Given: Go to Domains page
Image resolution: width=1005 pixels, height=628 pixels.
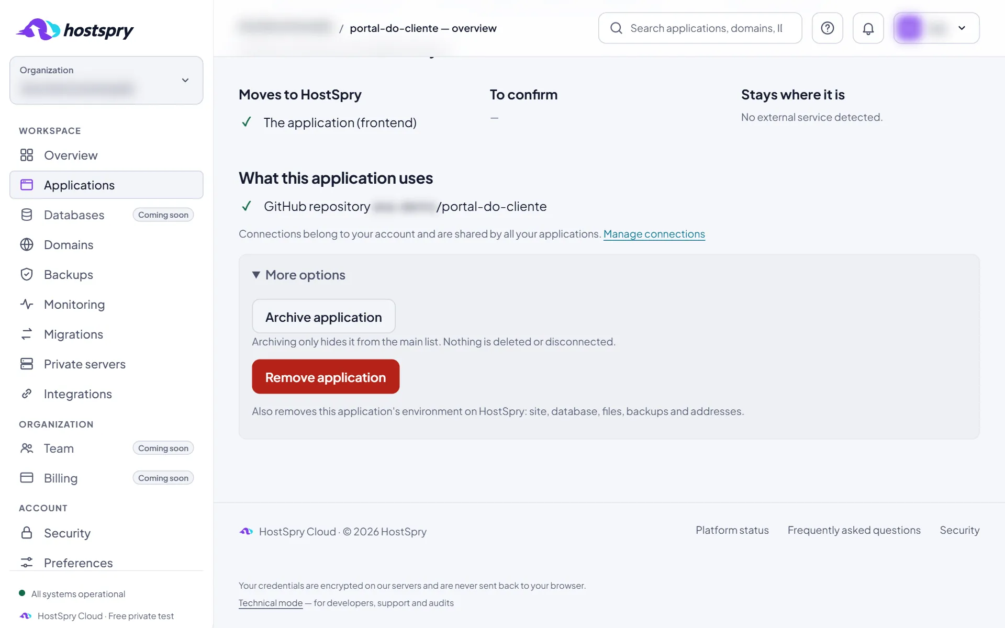Looking at the screenshot, I should coord(106,244).
